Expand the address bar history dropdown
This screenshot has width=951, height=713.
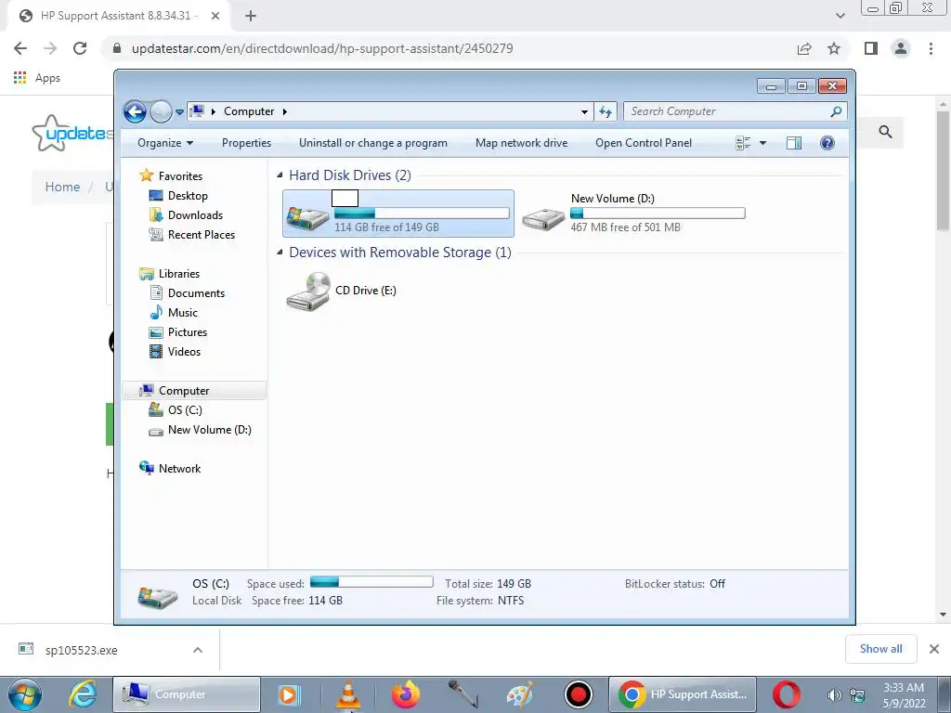[584, 111]
